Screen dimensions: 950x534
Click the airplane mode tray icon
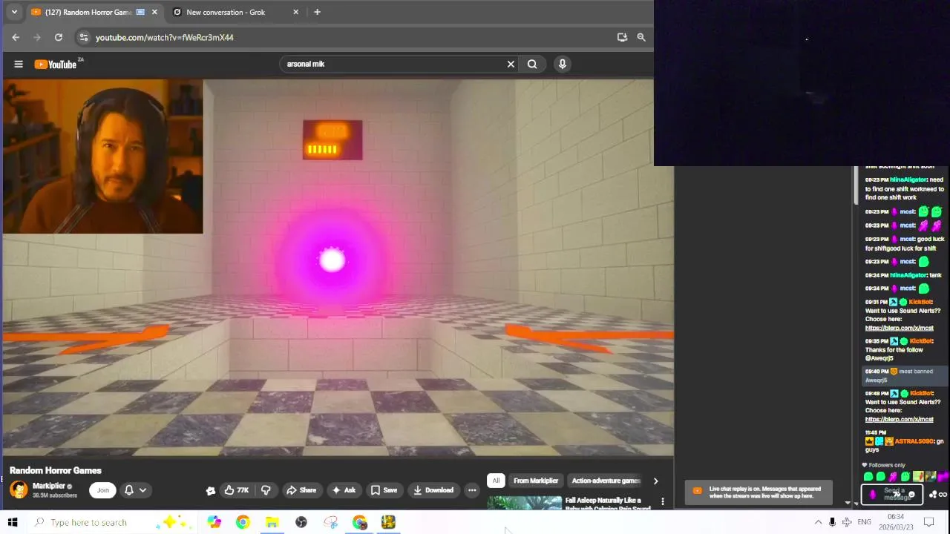pos(847,522)
